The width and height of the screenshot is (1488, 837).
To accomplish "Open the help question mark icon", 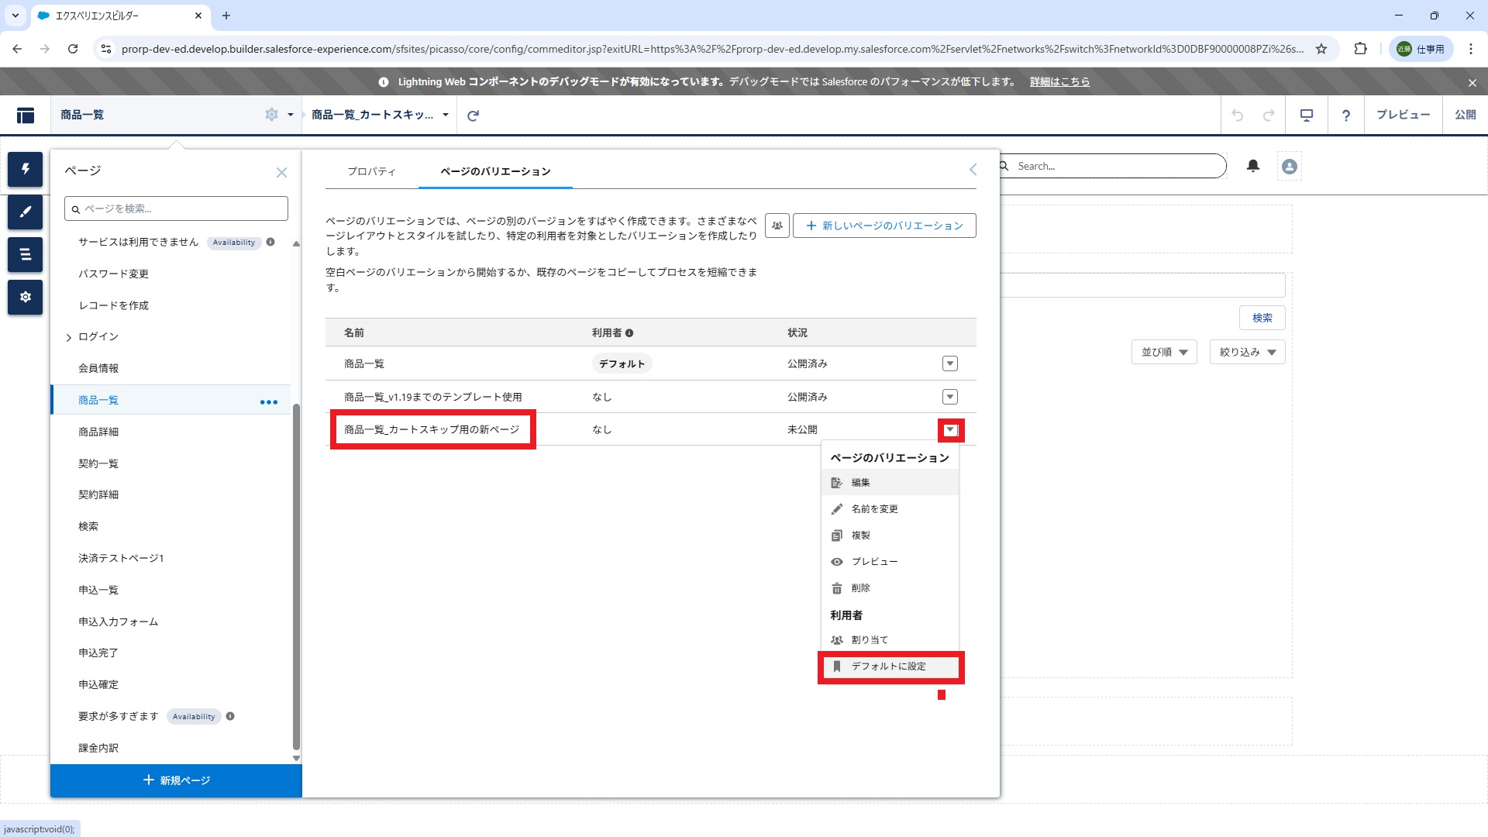I will 1346,115.
